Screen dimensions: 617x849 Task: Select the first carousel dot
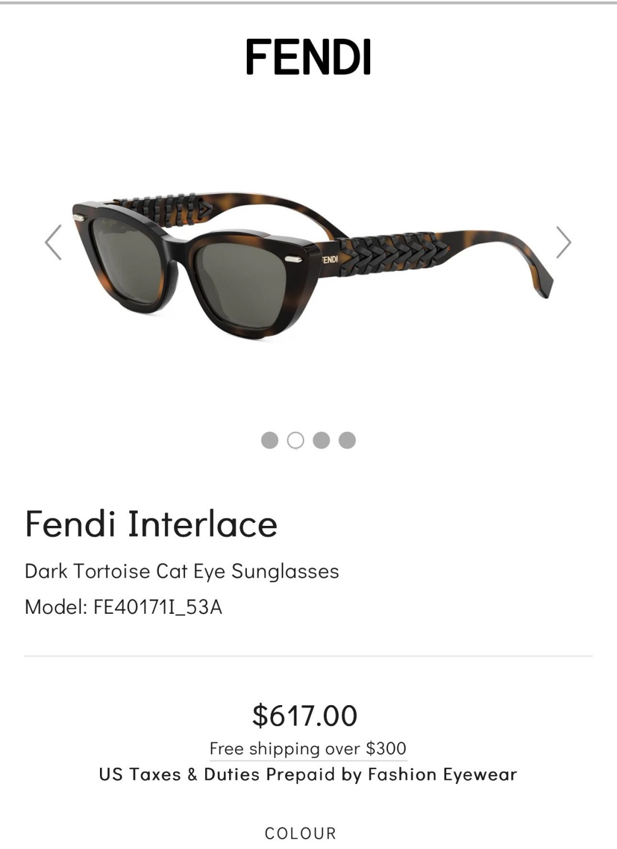[269, 440]
